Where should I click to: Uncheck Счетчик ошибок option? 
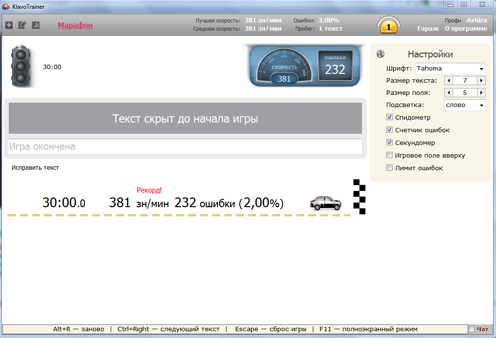tap(389, 130)
